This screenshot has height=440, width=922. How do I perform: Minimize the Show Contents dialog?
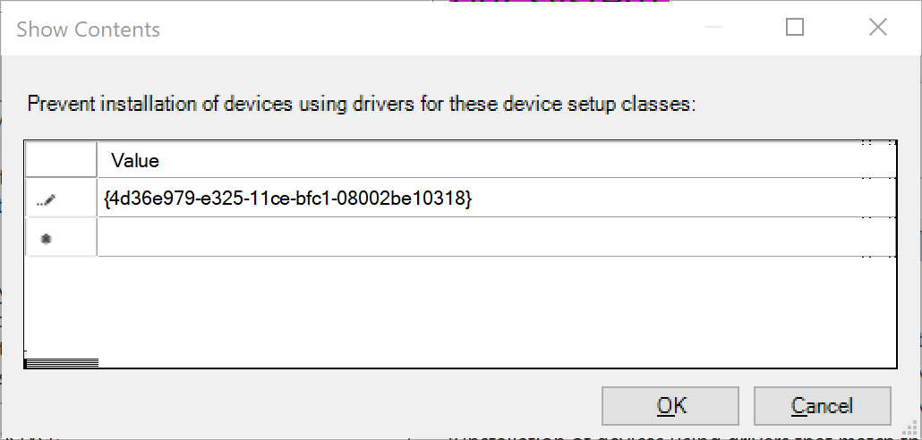point(712,28)
